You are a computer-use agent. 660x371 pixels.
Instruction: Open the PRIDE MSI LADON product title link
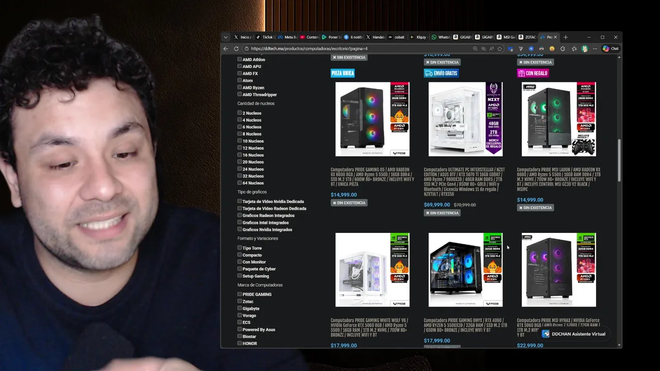click(559, 179)
